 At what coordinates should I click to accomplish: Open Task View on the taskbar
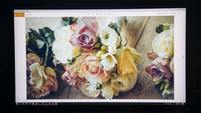pos(26,104)
